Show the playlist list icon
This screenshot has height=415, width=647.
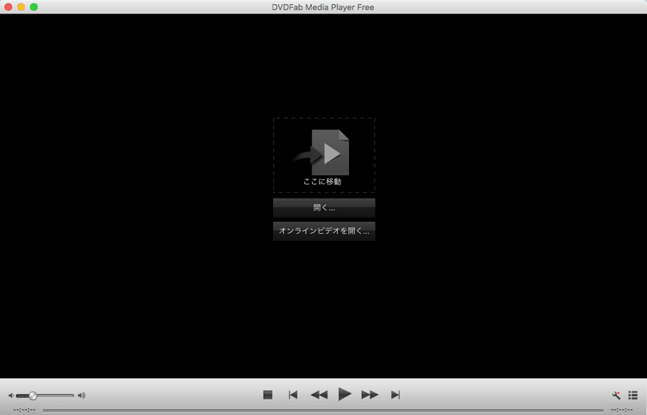point(633,395)
